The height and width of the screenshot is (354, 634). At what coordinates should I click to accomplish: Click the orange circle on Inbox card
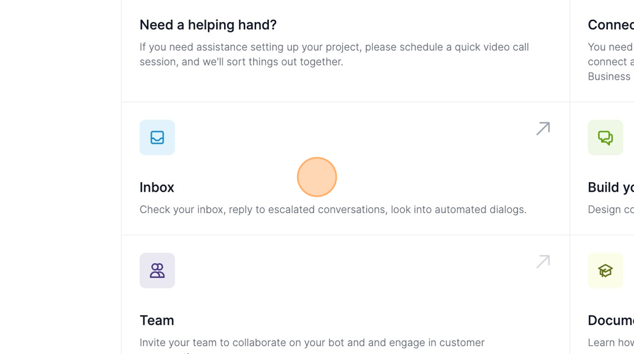click(317, 177)
